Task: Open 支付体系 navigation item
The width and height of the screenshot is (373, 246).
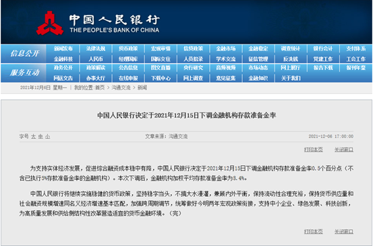Action: click(356, 49)
